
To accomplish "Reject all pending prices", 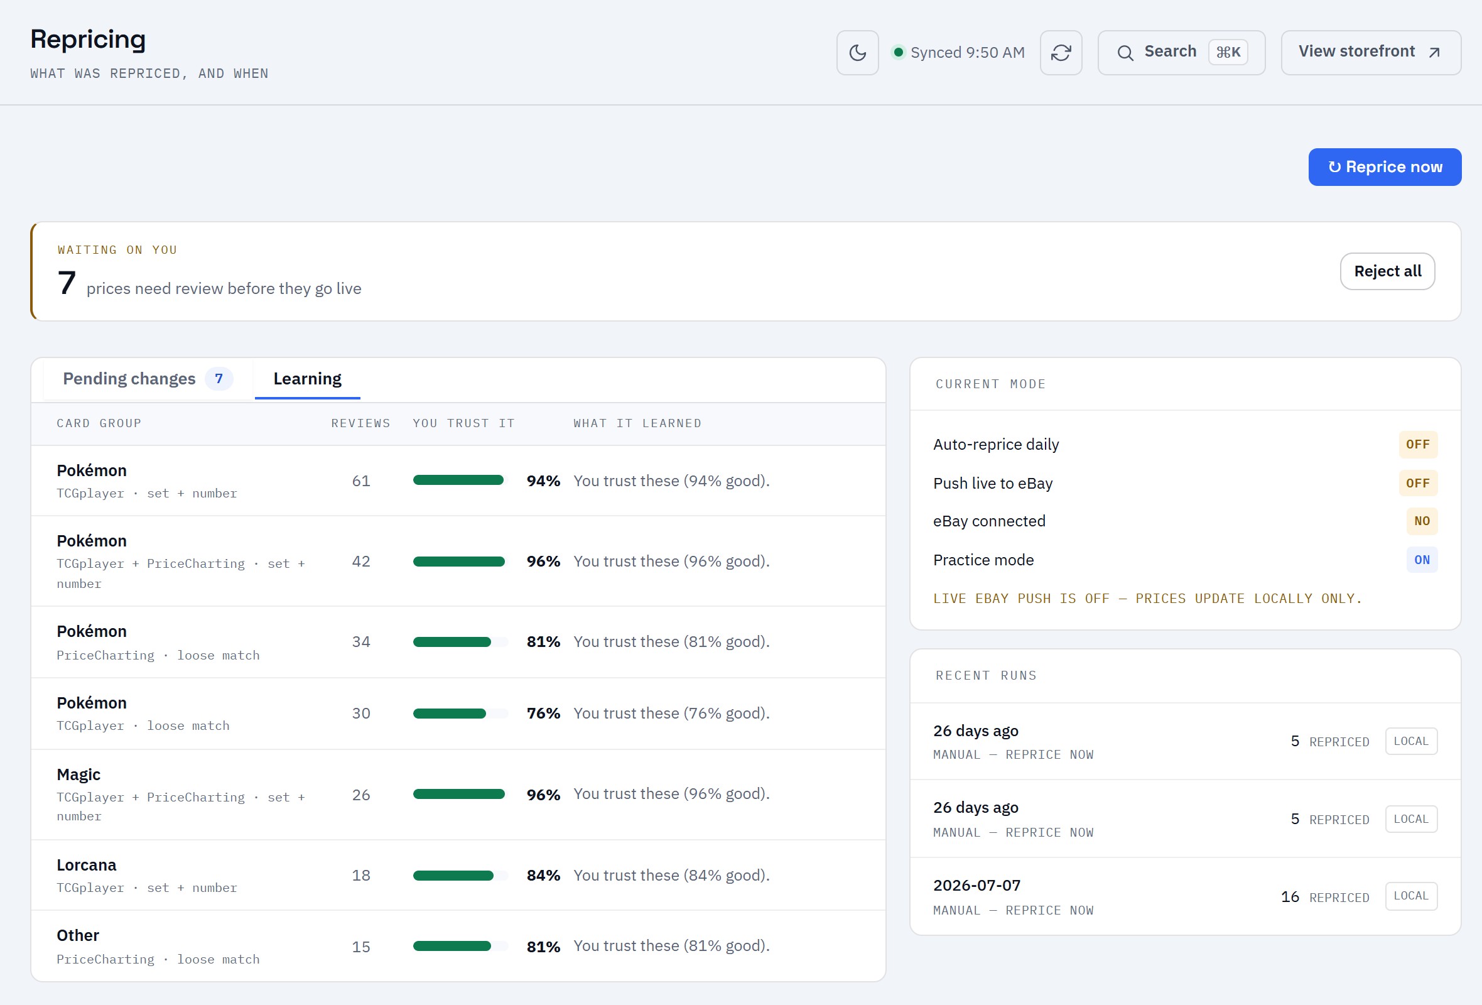I will pos(1387,271).
